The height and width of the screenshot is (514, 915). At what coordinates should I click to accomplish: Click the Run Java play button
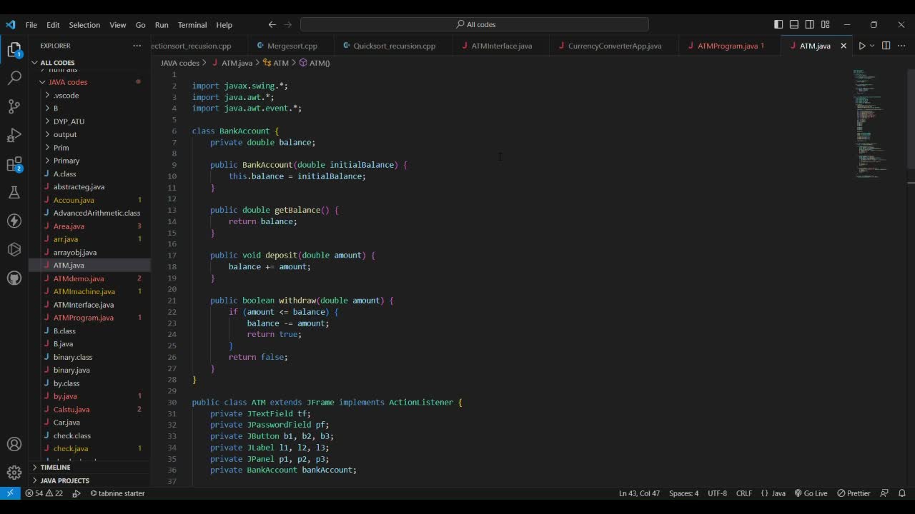tap(862, 46)
